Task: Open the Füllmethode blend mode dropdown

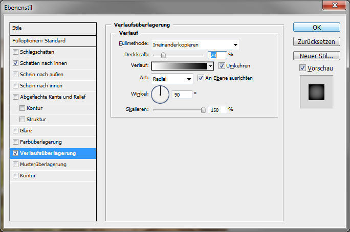Action: pos(195,44)
